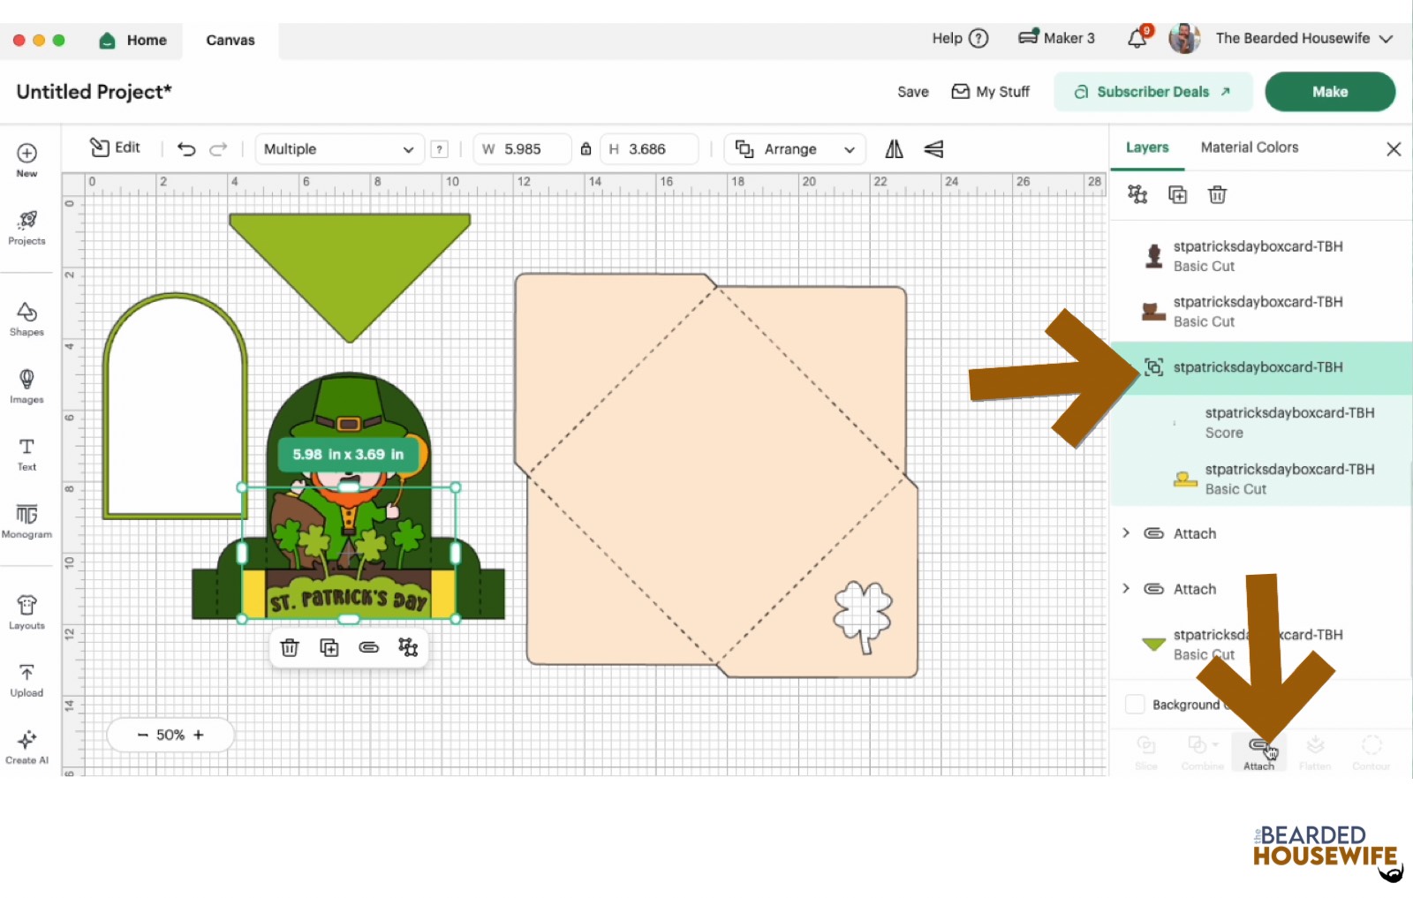The image size is (1413, 898).
Task: Switch to the Home tab
Action: [134, 41]
